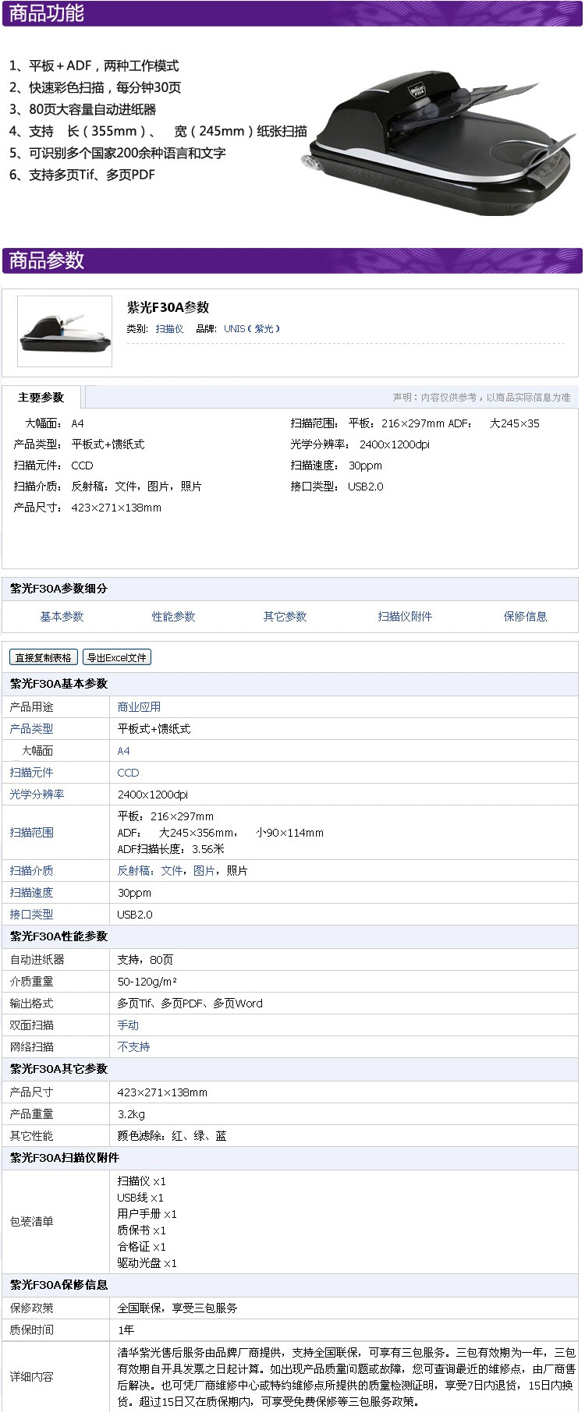
Task: Select the 3.2kg product weight value
Action: (131, 1114)
